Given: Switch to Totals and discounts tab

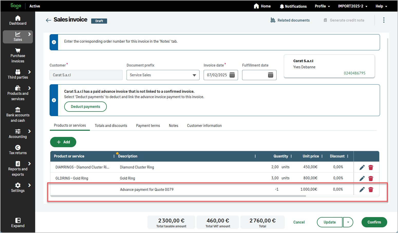Looking at the screenshot, I should pyautogui.click(x=111, y=126).
